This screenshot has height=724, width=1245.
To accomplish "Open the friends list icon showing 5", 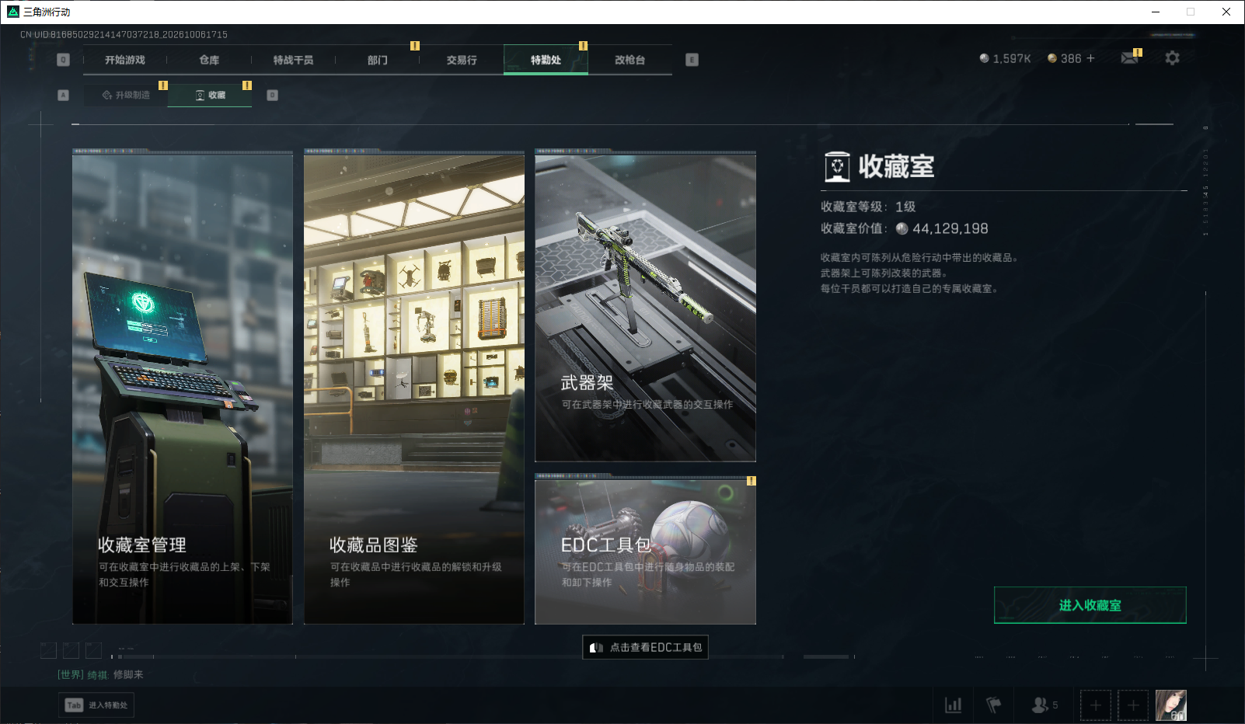I will [x=1044, y=705].
